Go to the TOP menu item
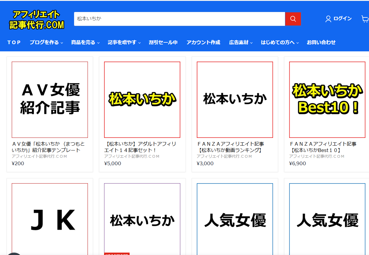This screenshot has width=369, height=255. point(14,42)
